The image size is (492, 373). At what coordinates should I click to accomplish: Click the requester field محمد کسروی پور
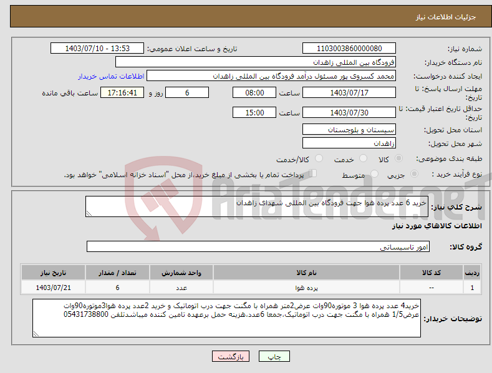pos(271,76)
